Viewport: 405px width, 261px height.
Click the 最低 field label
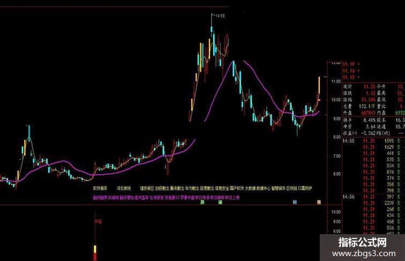[381, 99]
